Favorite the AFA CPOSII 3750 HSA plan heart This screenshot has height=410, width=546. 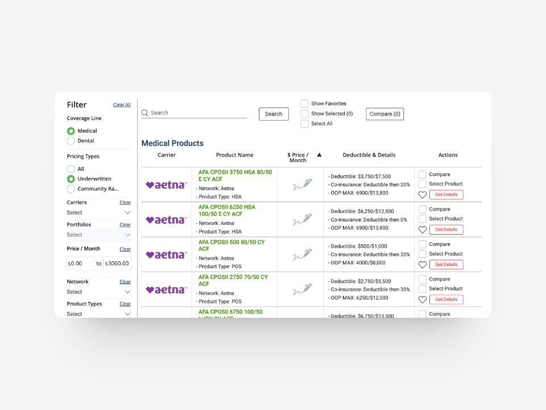coord(423,195)
